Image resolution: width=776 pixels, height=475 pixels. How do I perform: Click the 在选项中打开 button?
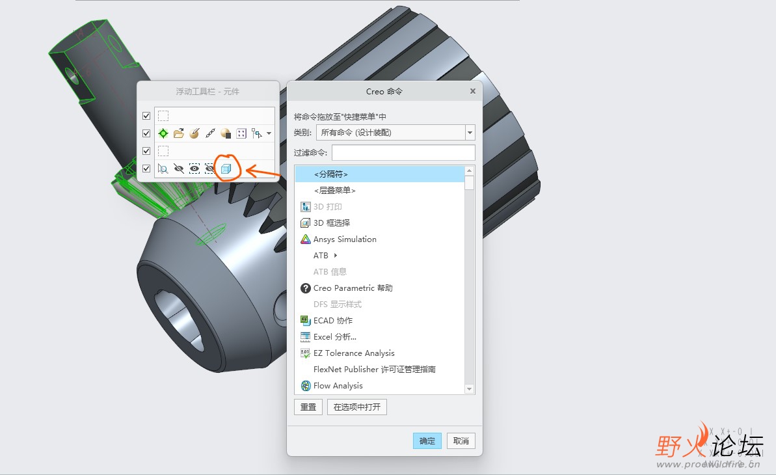click(x=357, y=407)
